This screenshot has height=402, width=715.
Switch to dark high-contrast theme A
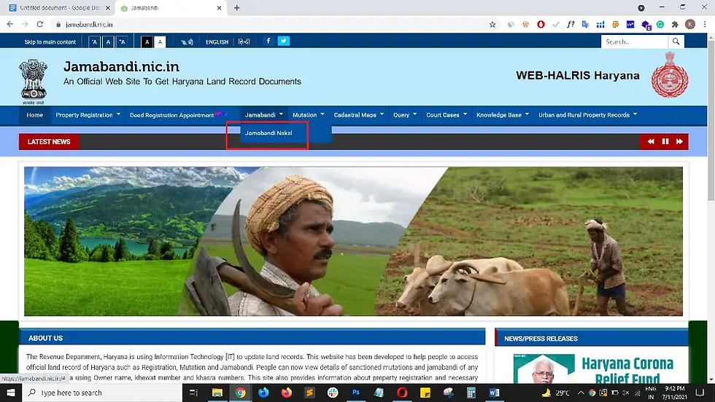coord(147,42)
